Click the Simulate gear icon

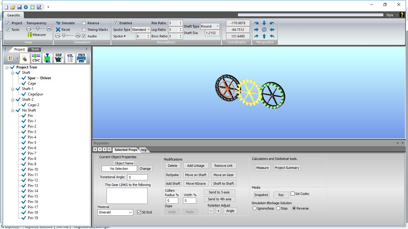pos(58,23)
